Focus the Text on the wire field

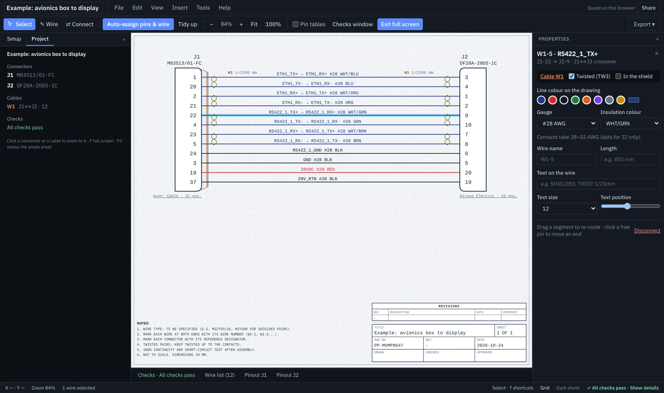pyautogui.click(x=598, y=184)
